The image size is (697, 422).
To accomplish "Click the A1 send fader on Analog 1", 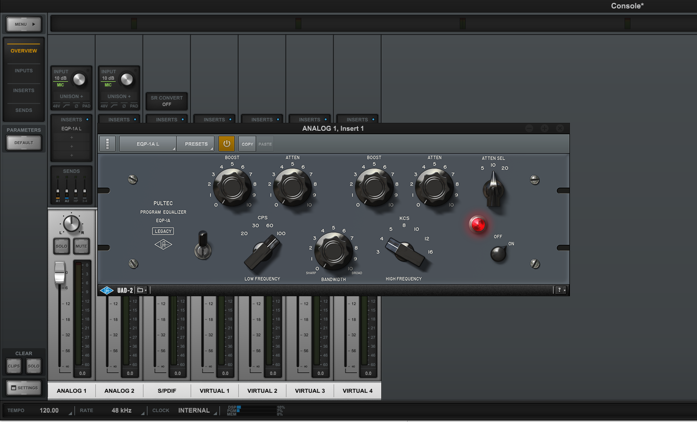I will [x=58, y=190].
